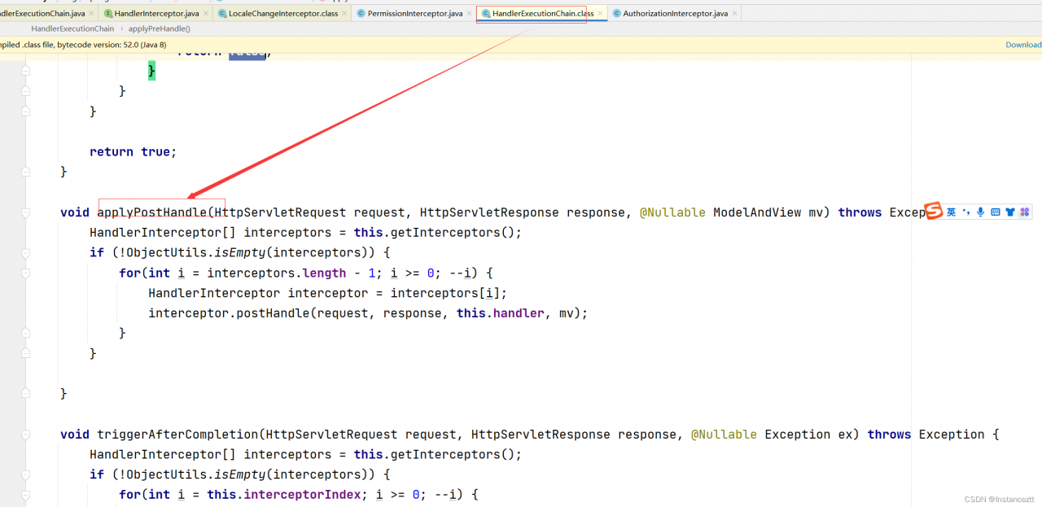This screenshot has width=1042, height=507.
Task: Open the Sogou soft keyboard icon
Action: pos(995,212)
